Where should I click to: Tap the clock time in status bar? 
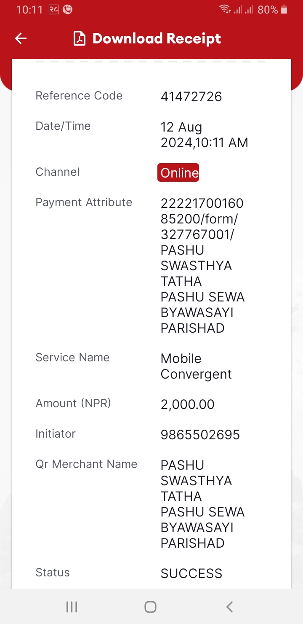pos(29,10)
